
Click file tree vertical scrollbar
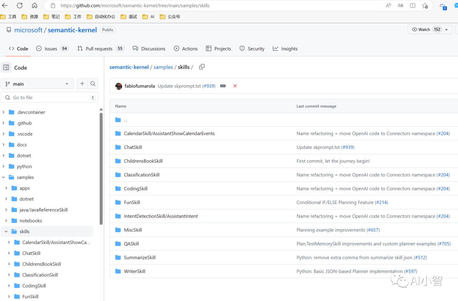pos(101,169)
